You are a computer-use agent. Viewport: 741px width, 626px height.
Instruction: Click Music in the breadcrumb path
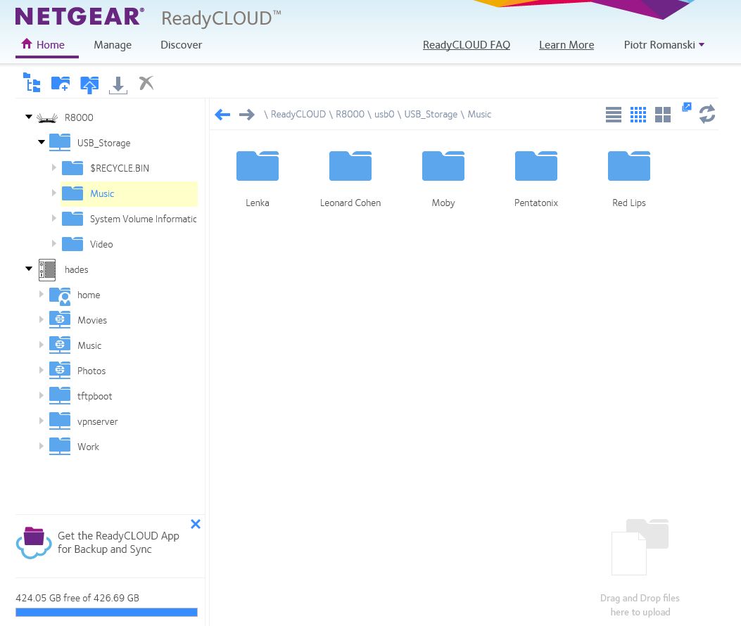[479, 115]
